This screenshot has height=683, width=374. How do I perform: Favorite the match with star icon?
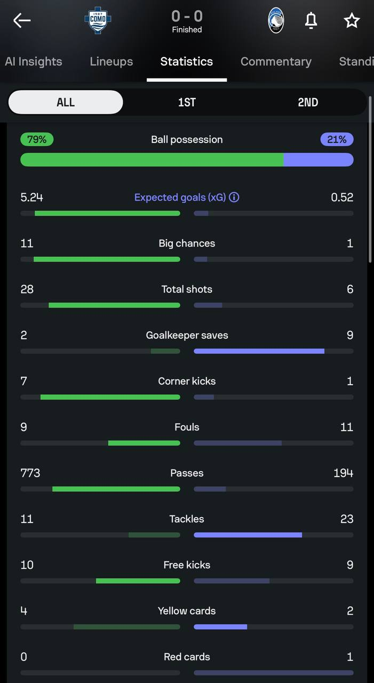(x=352, y=21)
